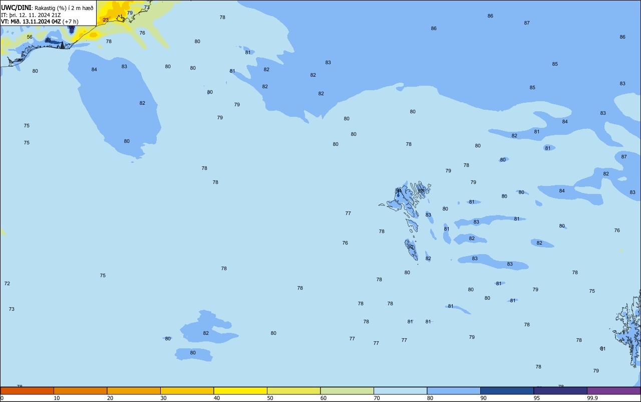Click the purple legend swatch above 99.9
The height and width of the screenshot is (402, 641).
pyautogui.click(x=614, y=390)
